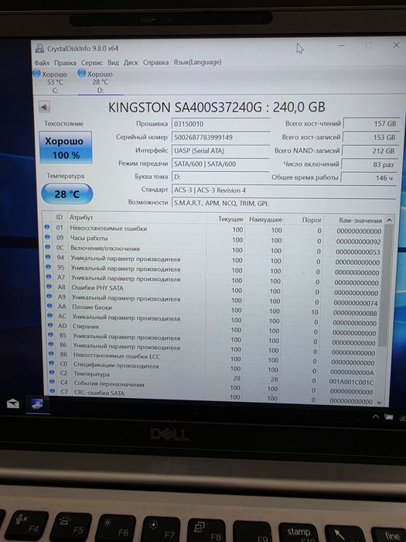This screenshot has width=406, height=542.
Task: Click the Порог column header
Action: [312, 220]
